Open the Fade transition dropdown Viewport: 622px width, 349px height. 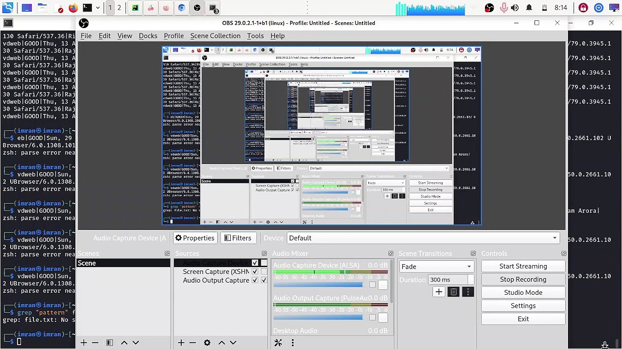click(x=436, y=267)
